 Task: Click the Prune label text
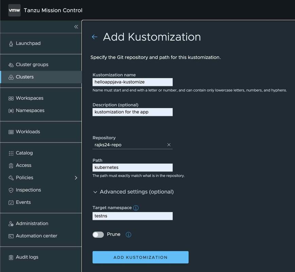[x=114, y=234]
